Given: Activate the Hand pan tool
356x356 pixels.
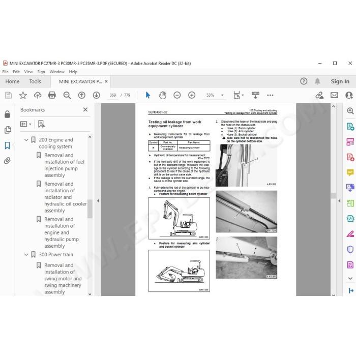Looking at the screenshot, I should point(162,95).
